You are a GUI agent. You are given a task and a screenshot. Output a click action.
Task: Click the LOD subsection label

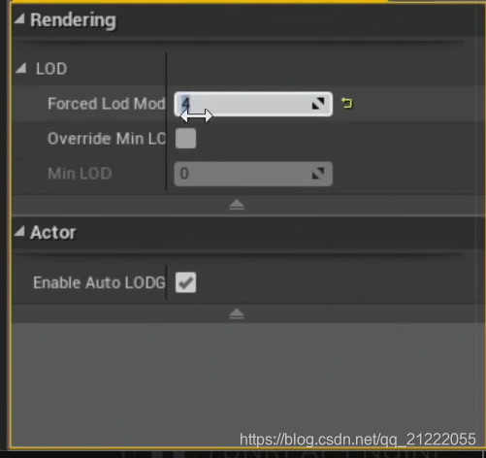click(51, 69)
